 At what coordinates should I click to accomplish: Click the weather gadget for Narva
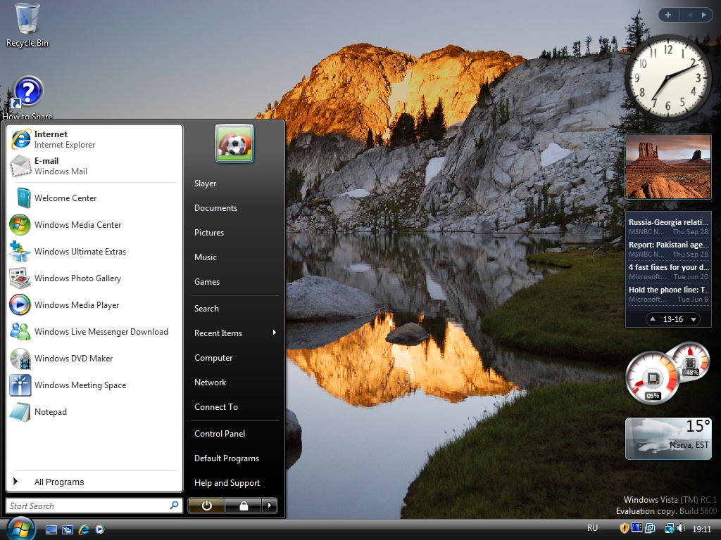pos(668,438)
